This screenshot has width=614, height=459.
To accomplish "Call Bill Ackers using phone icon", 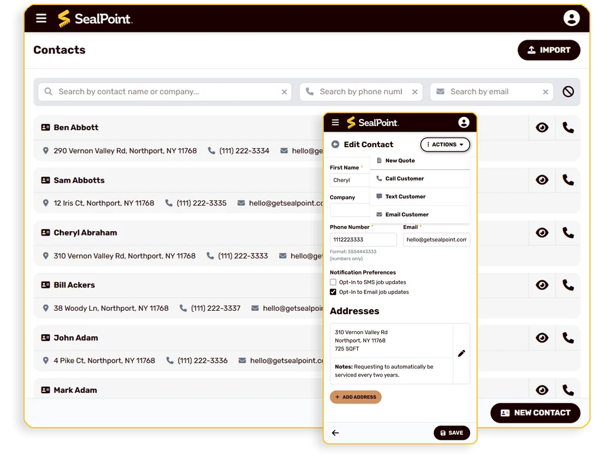I will pos(568,285).
